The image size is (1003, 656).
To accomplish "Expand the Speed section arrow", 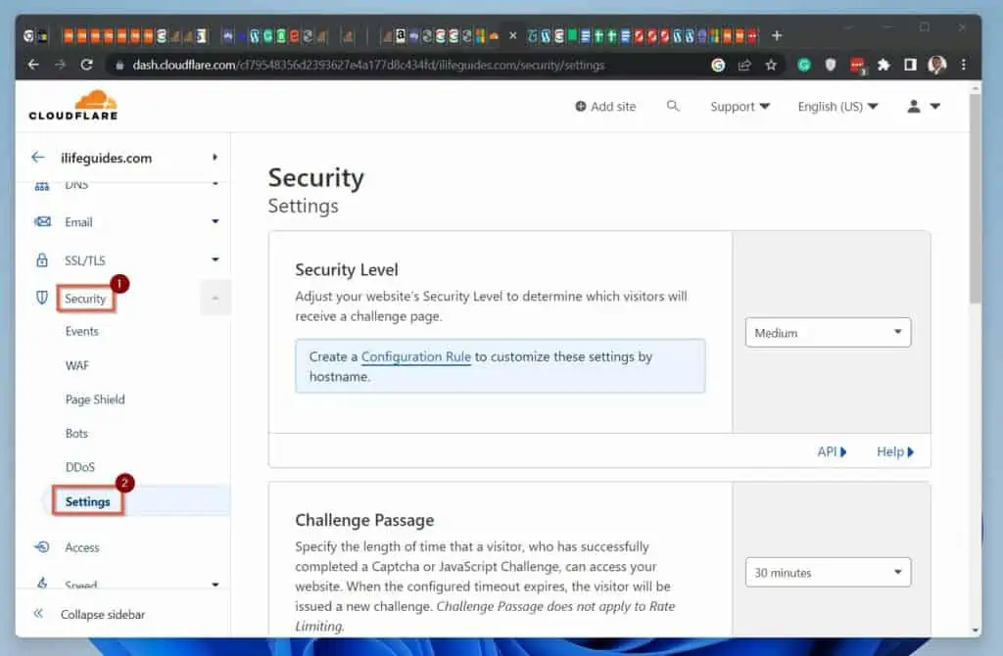I will [215, 585].
